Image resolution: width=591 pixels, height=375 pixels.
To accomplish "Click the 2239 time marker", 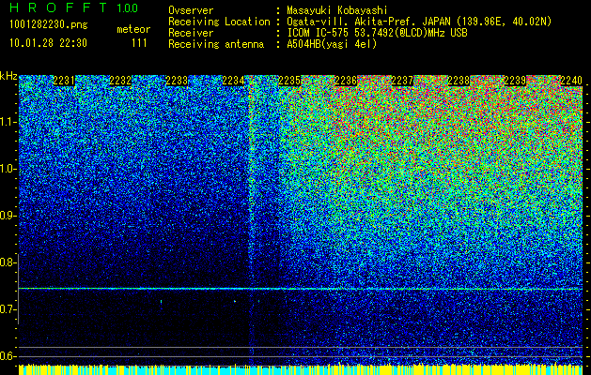I will click(515, 81).
